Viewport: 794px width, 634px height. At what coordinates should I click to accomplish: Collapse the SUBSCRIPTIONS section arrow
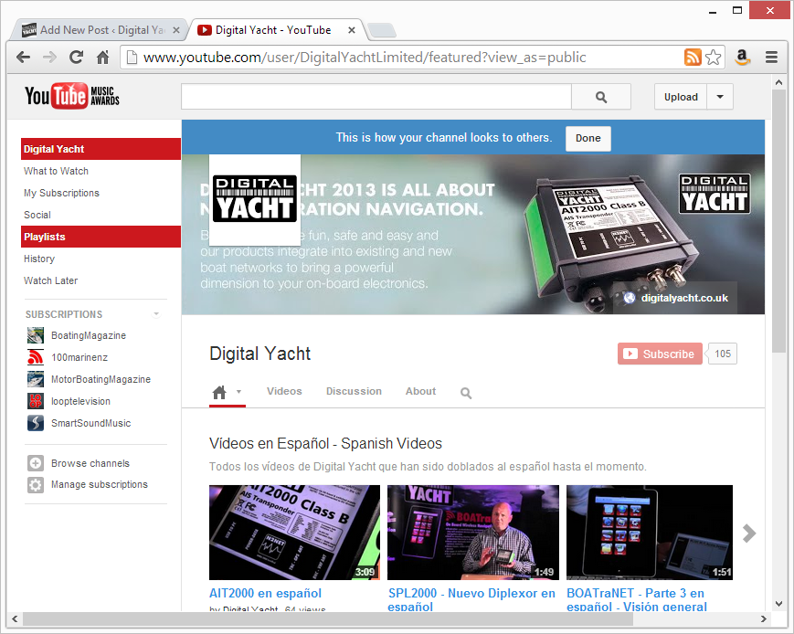[x=156, y=313]
